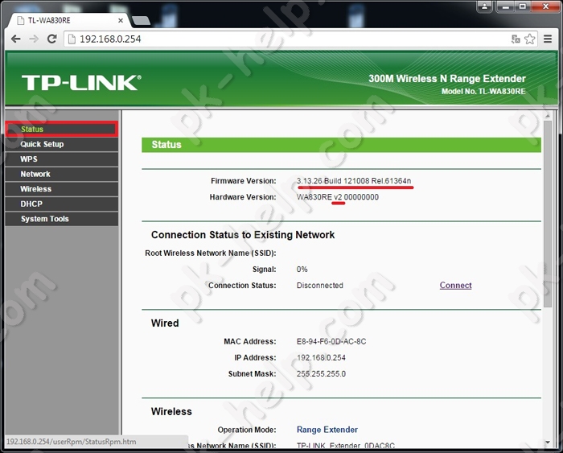Open a new browser tab
Image resolution: width=563 pixels, height=453 pixels.
[x=141, y=21]
